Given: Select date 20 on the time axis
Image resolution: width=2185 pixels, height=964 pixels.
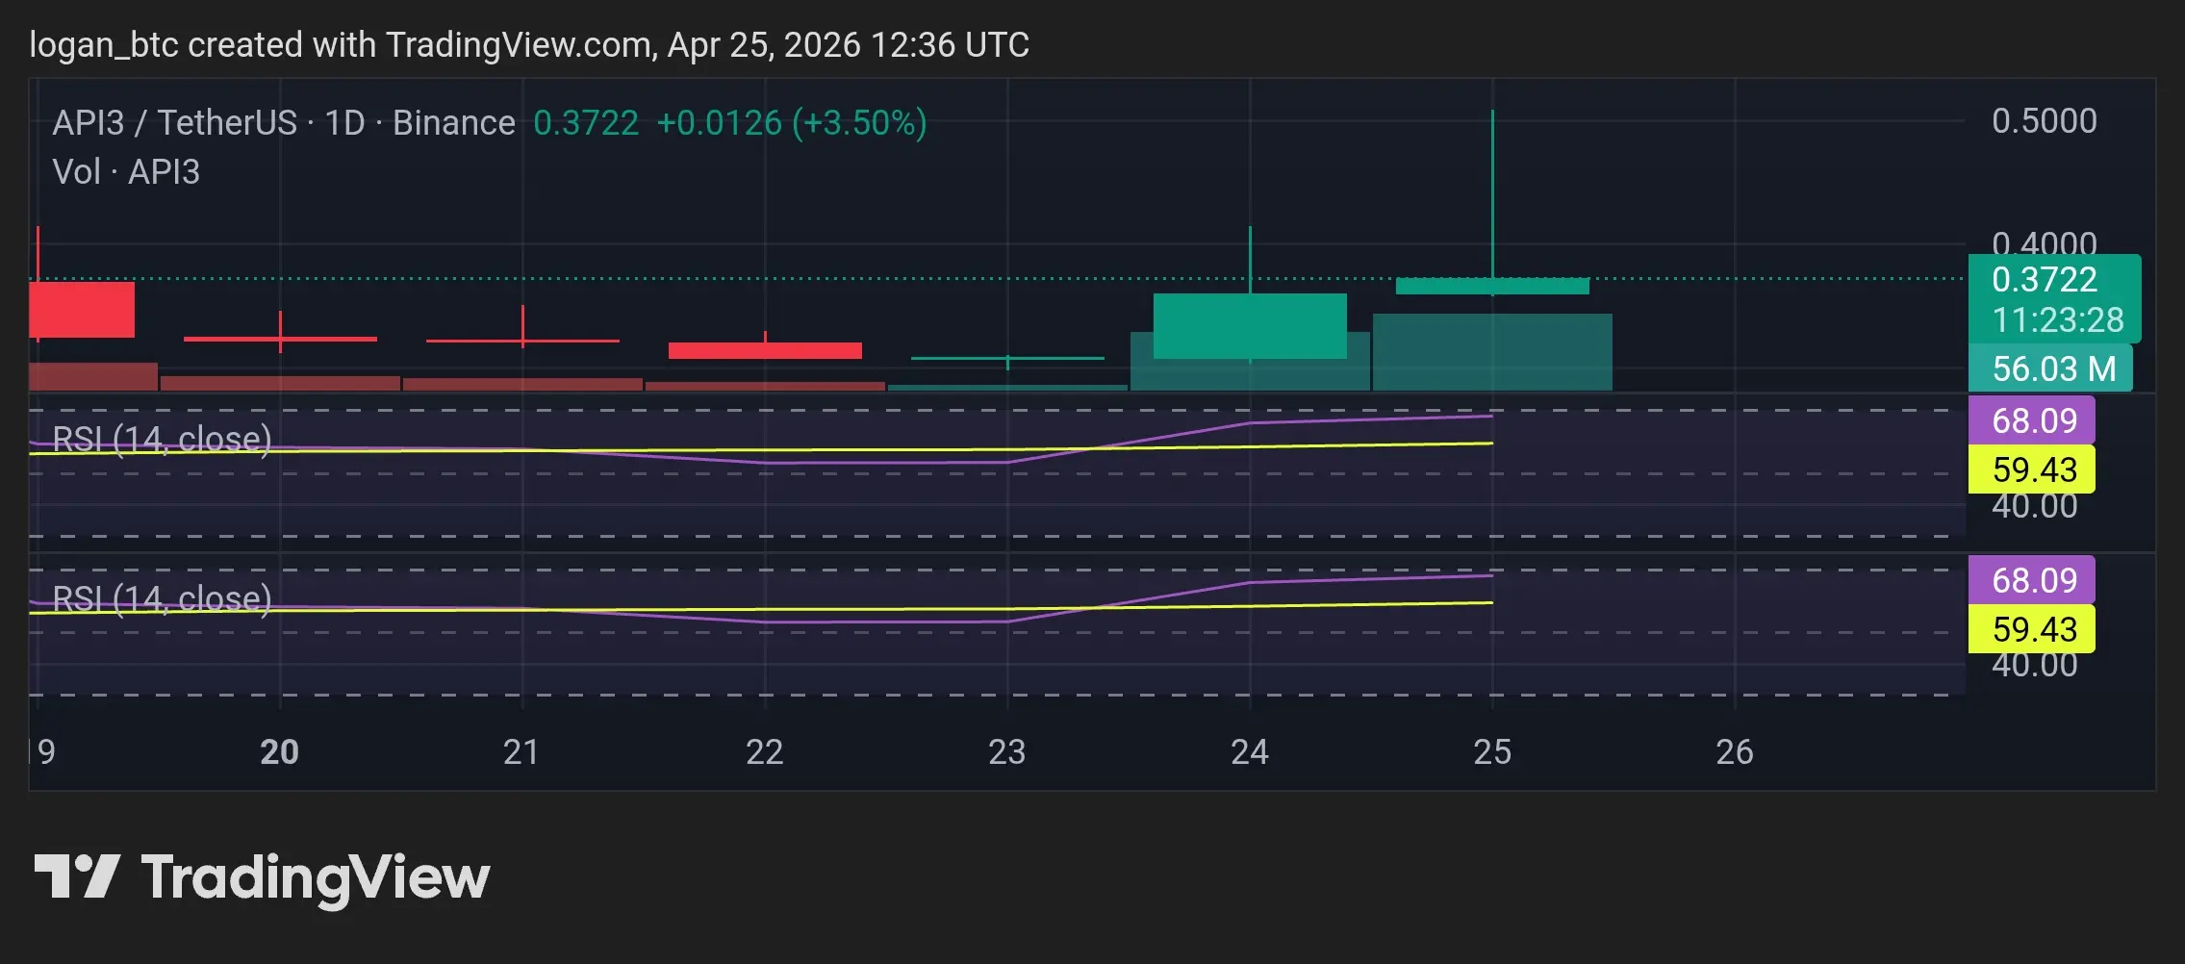Looking at the screenshot, I should (x=279, y=751).
